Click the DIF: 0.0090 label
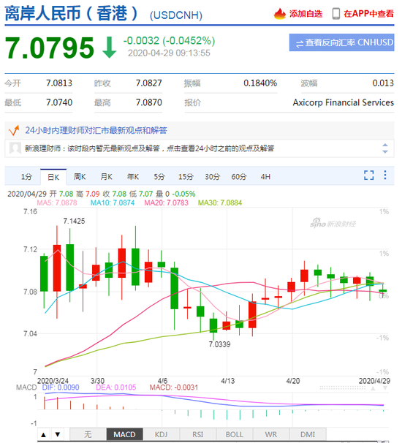This screenshot has width=402, height=443. tap(61, 387)
